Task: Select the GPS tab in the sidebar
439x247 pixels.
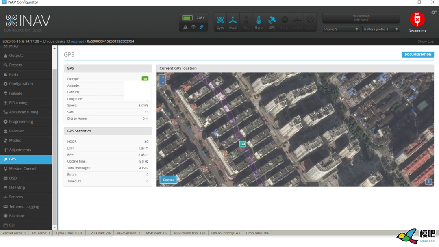Action: click(26, 159)
